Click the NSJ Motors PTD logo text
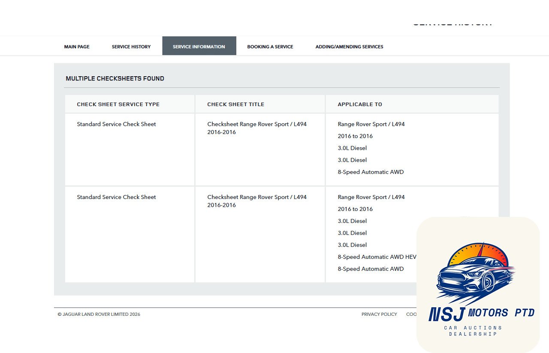549x353 pixels. click(x=481, y=314)
